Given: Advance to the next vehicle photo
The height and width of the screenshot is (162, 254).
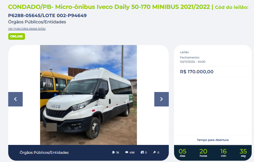Looking at the screenshot, I should (161, 99).
